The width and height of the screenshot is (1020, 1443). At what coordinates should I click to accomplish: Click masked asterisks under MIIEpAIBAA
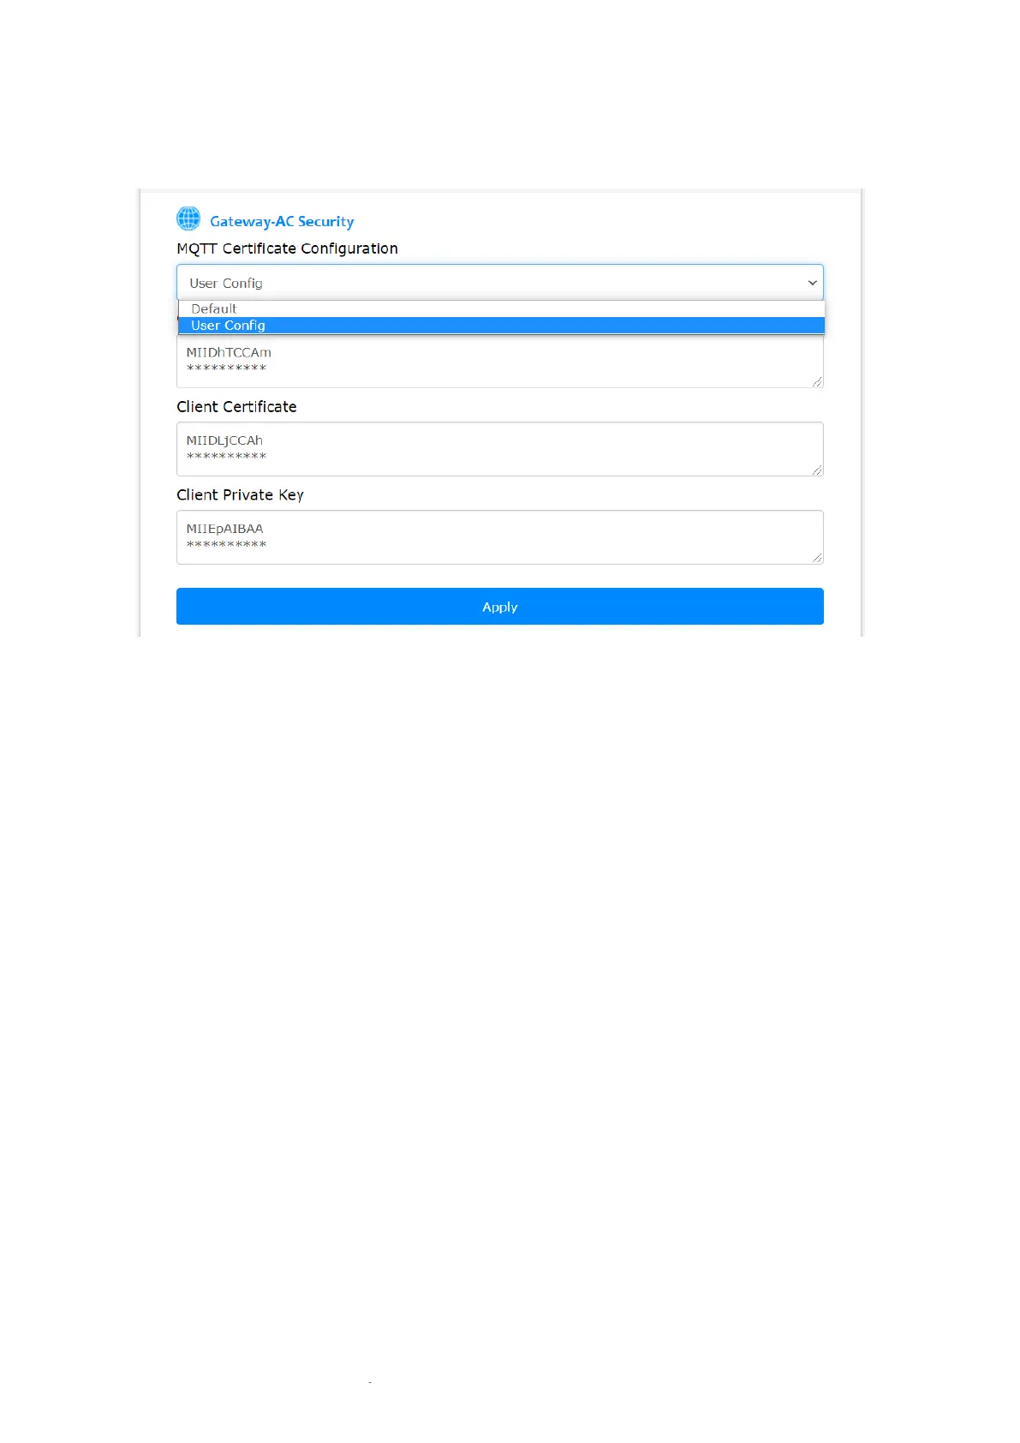226,545
